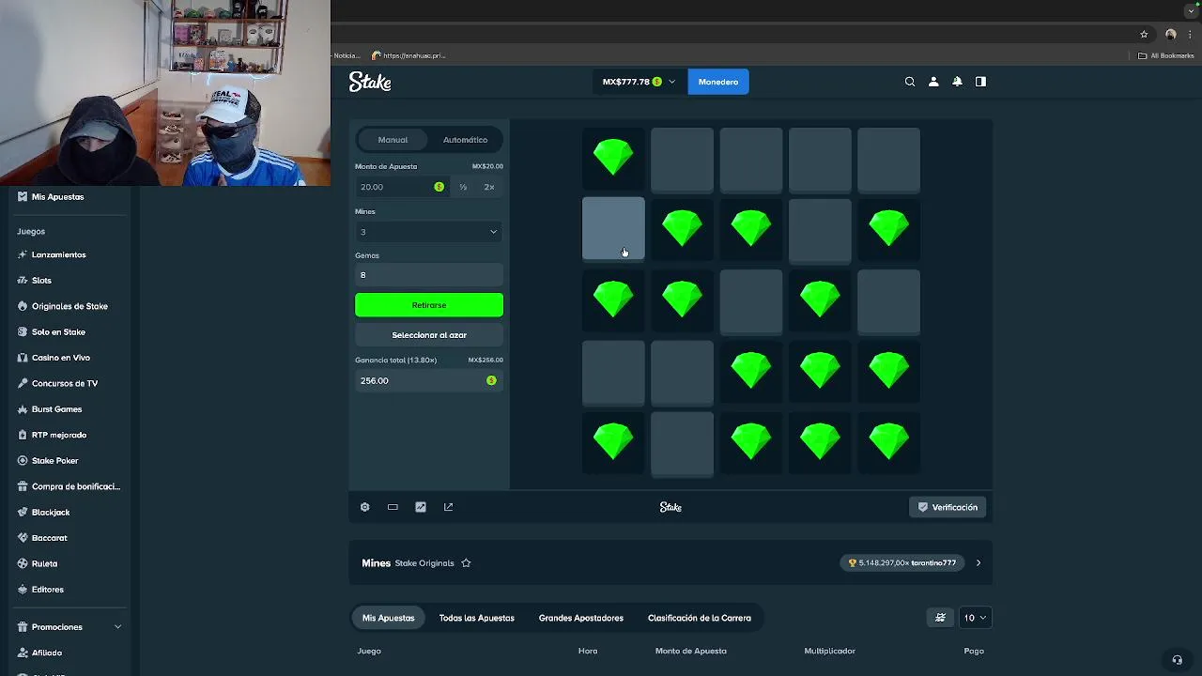This screenshot has height=676, width=1202.
Task: Open Afiliado in the sidebar
Action: click(x=47, y=653)
